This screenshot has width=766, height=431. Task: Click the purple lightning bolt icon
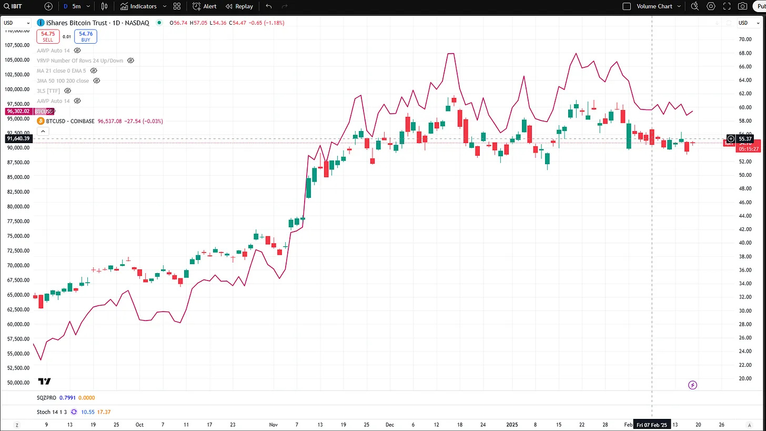692,385
